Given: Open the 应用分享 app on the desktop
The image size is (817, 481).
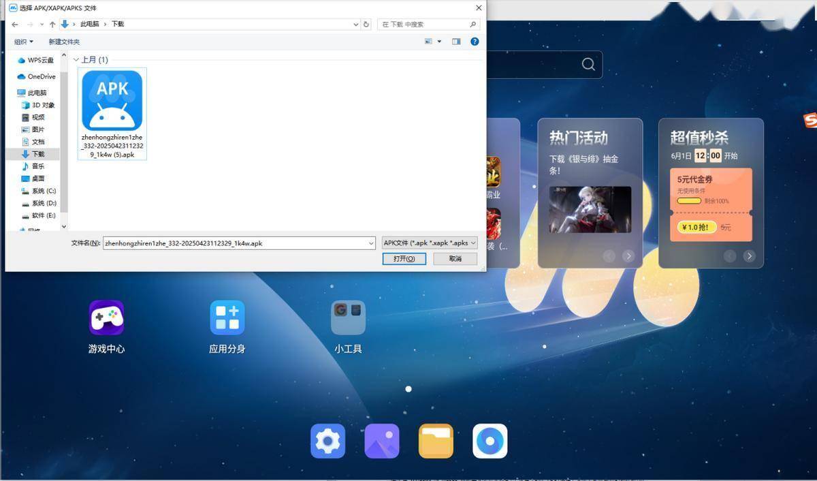Looking at the screenshot, I should pos(227,317).
